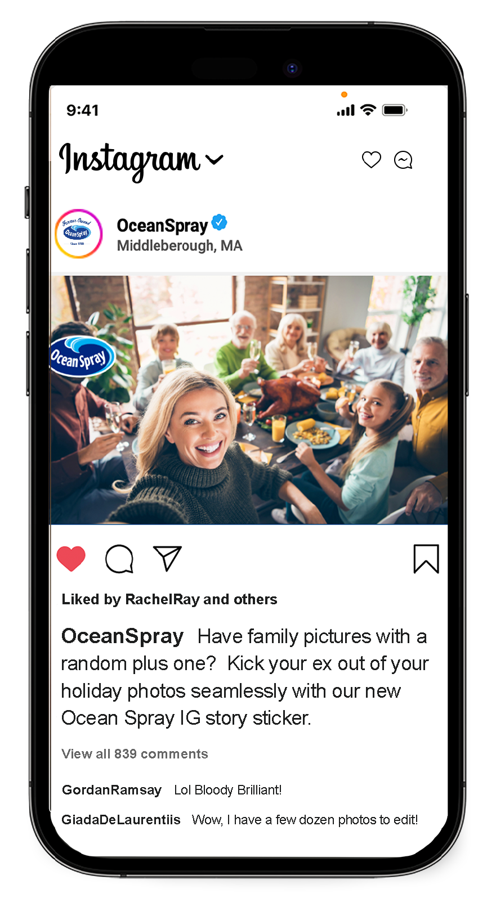Viewport: 478px width, 898px height.
Task: Open GiadaDeLaurentiis commenter profile
Action: (121, 820)
